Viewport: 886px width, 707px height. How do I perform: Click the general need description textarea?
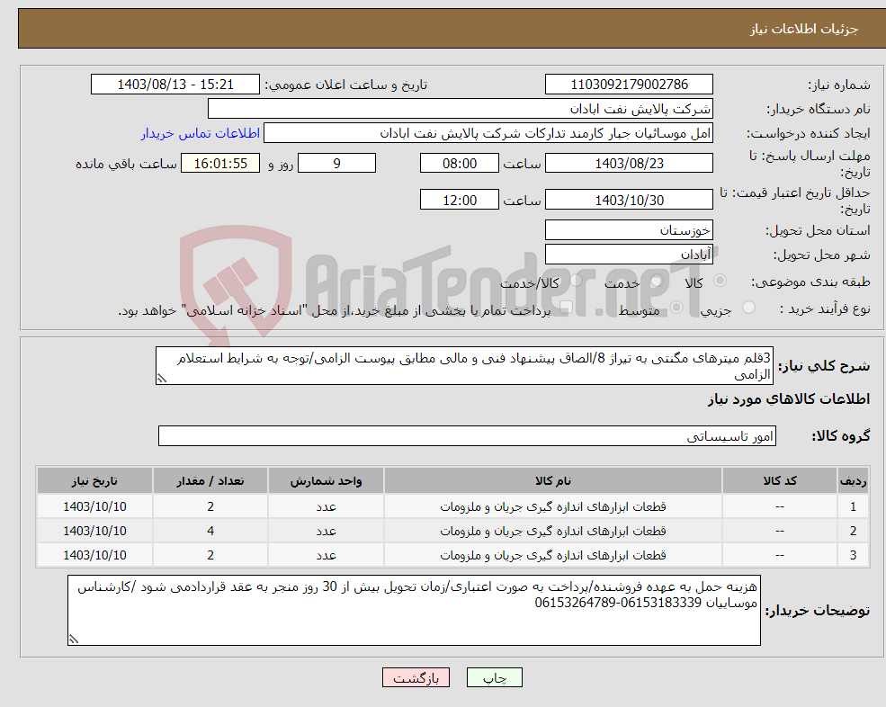point(464,366)
